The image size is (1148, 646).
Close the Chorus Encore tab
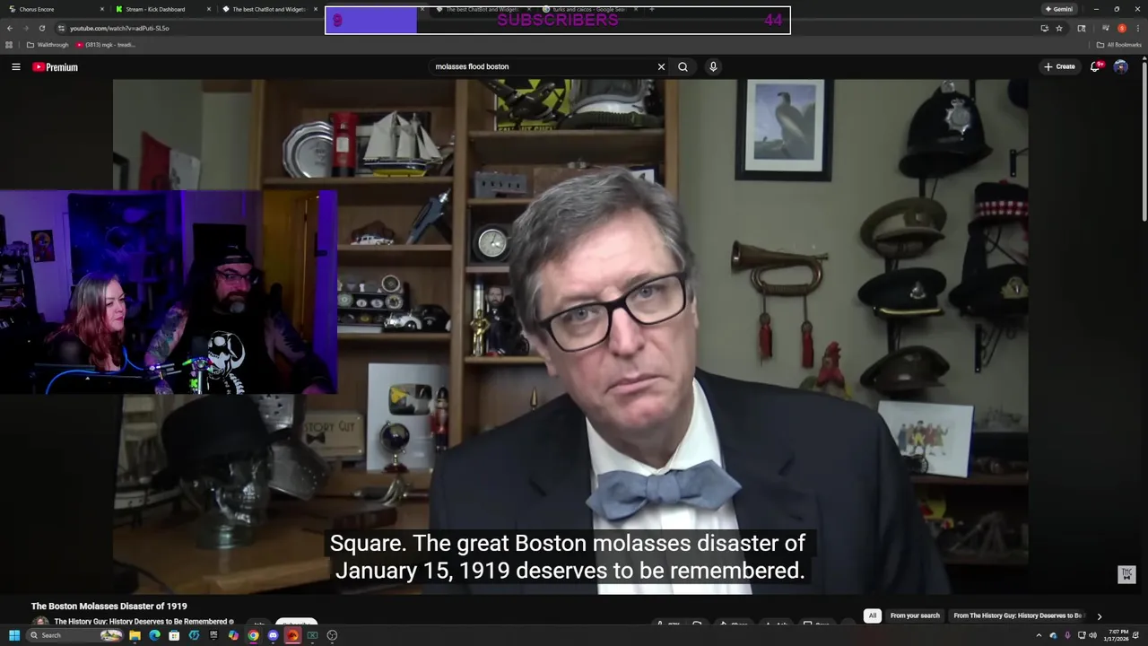(101, 9)
